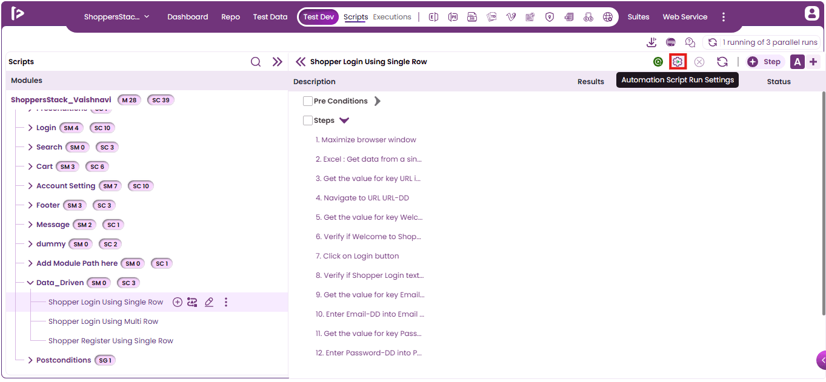Click the A button next to Step
Image resolution: width=826 pixels, height=382 pixels.
click(x=798, y=62)
